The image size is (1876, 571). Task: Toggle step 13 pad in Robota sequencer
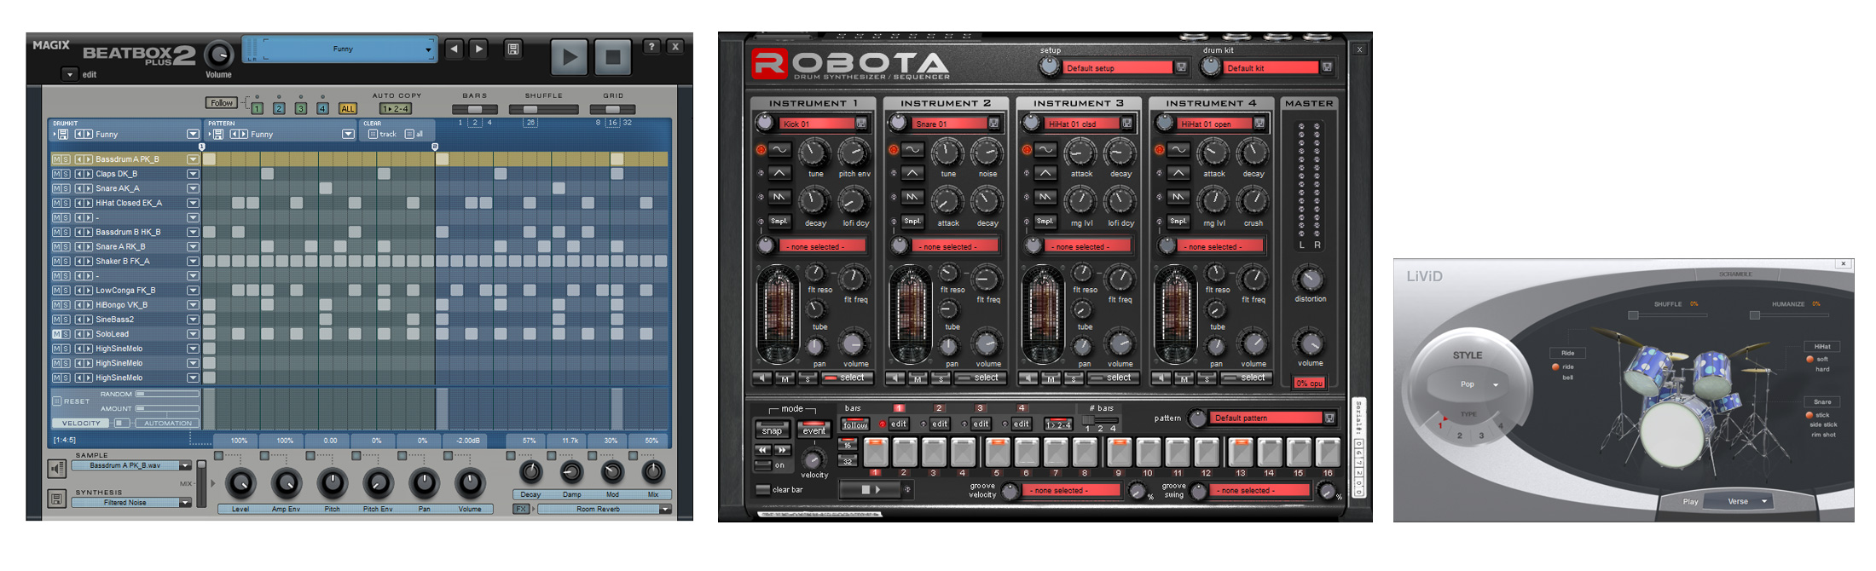1240,453
